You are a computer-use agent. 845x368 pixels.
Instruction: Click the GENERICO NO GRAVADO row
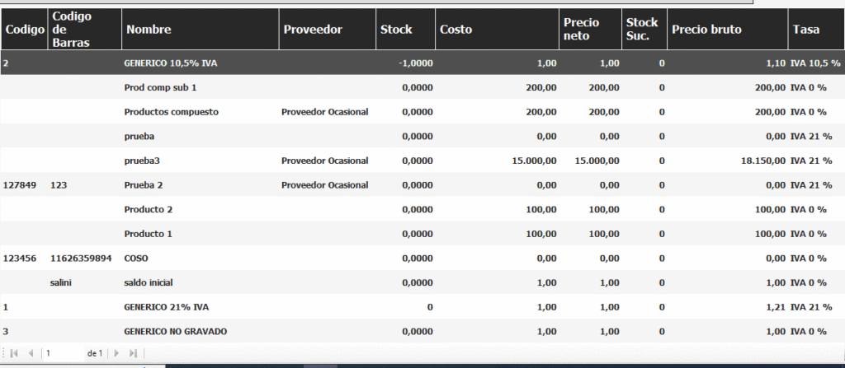point(175,331)
